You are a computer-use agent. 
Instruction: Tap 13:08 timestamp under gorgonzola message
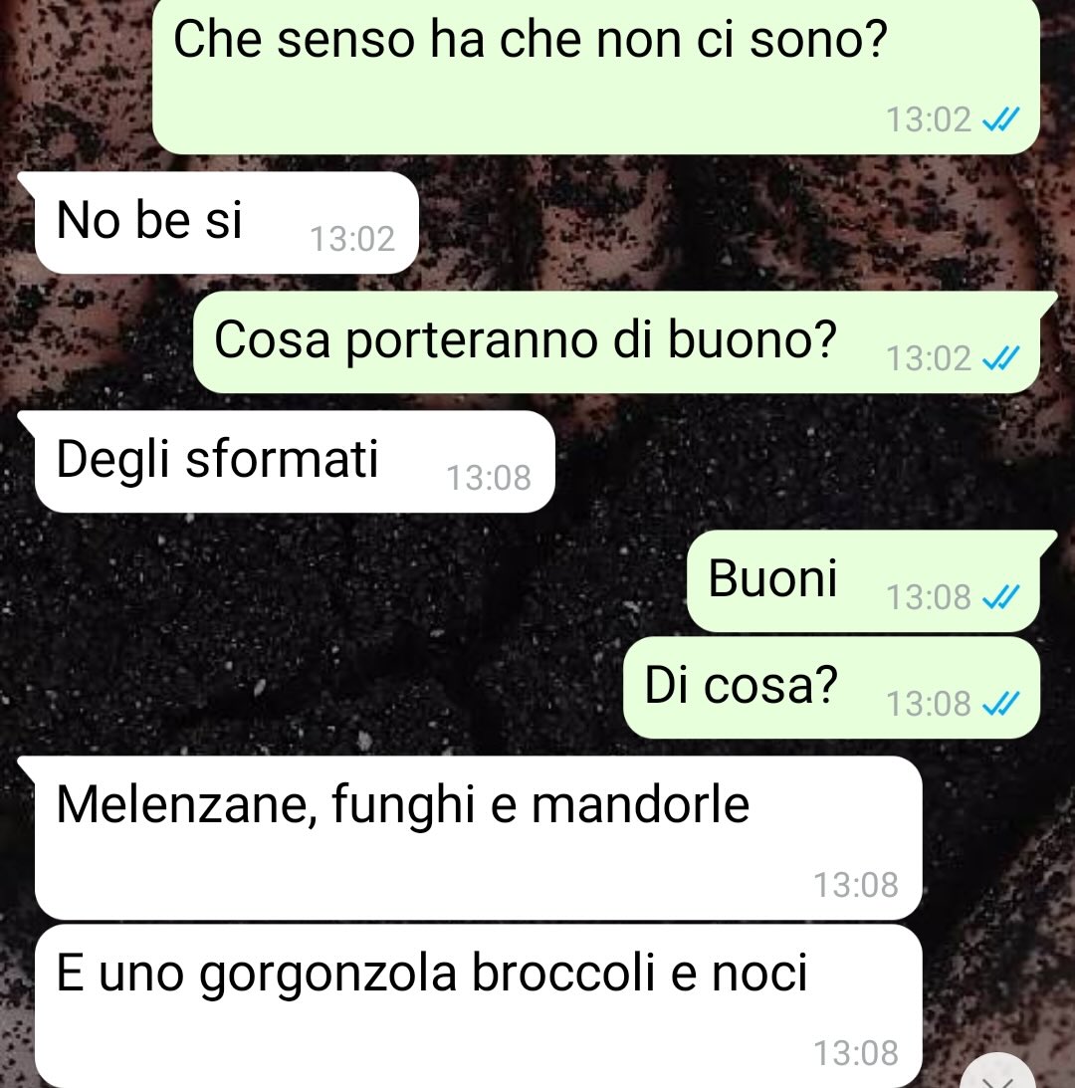coord(856,1053)
